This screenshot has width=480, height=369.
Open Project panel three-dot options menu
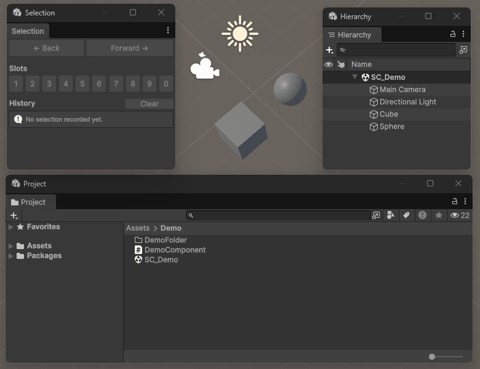pos(465,201)
